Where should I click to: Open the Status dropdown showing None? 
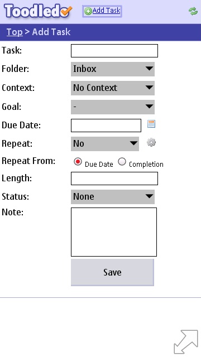(113, 197)
